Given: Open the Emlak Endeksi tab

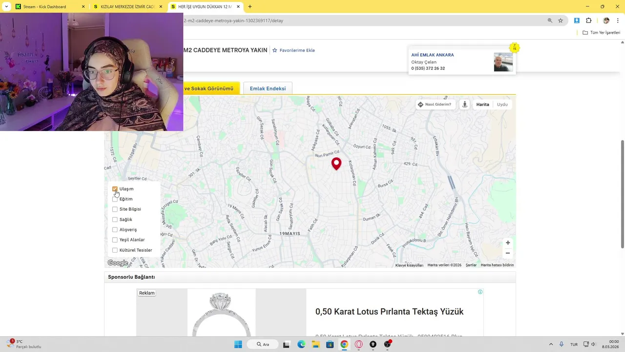Looking at the screenshot, I should 268,88.
